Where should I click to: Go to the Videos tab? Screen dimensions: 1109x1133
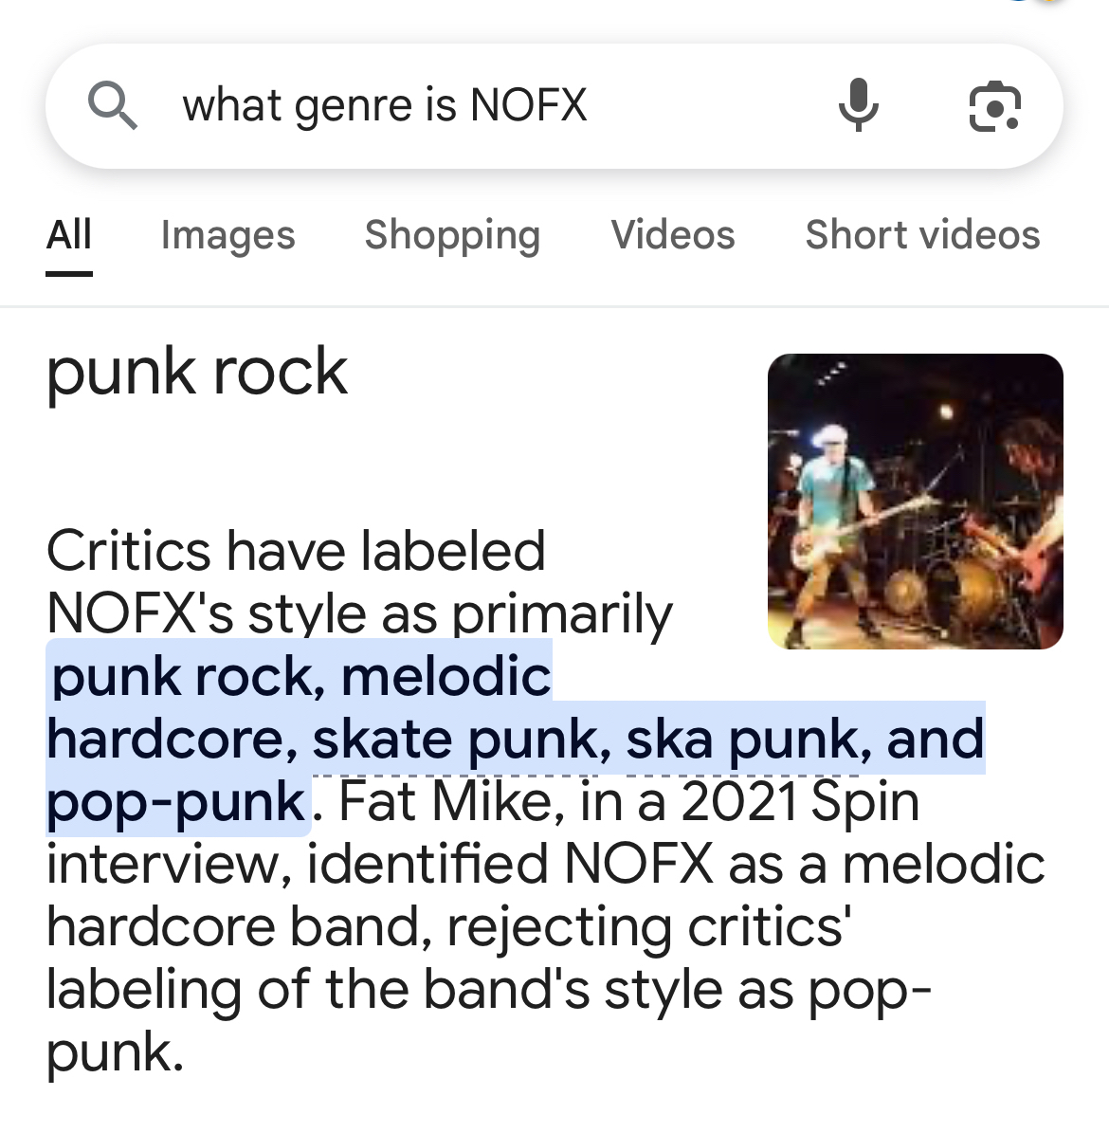click(x=673, y=235)
